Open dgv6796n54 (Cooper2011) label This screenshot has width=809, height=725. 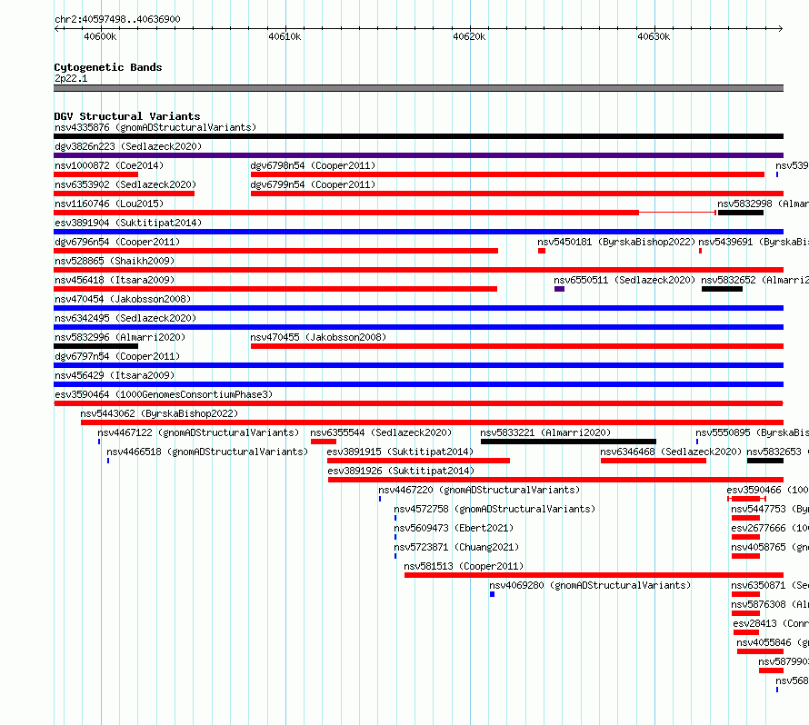(117, 242)
